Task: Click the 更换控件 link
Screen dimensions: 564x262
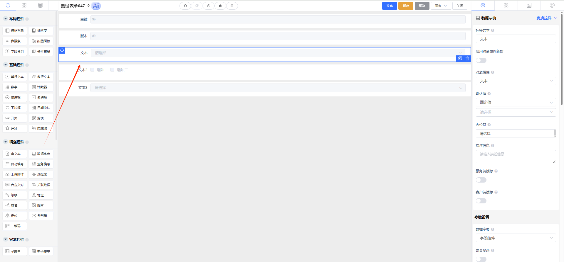Action: click(x=544, y=18)
